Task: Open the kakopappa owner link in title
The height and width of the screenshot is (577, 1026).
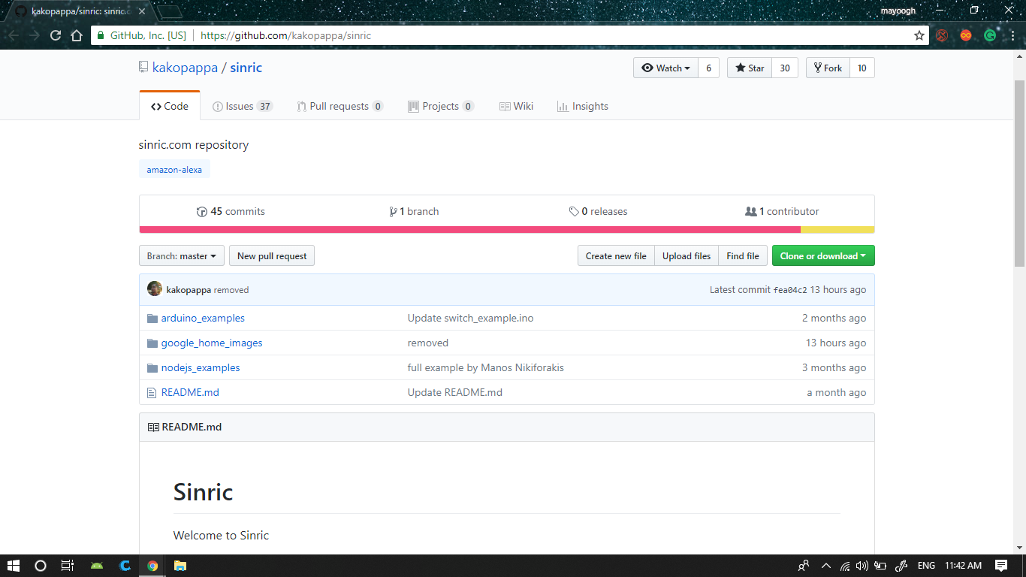Action: click(x=185, y=68)
